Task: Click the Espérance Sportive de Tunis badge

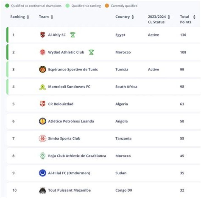Action: pos(42,69)
